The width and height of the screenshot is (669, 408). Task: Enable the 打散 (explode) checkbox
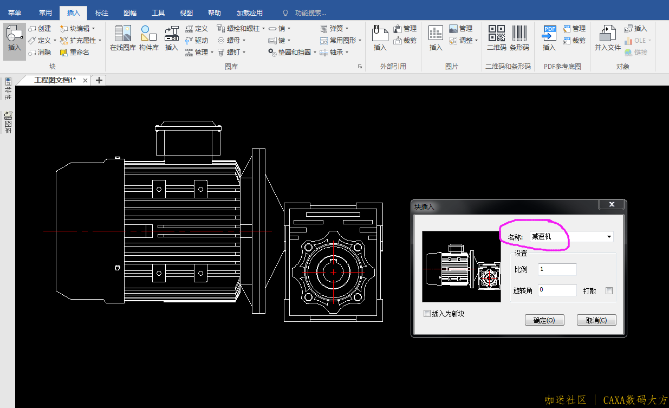pyautogui.click(x=609, y=291)
